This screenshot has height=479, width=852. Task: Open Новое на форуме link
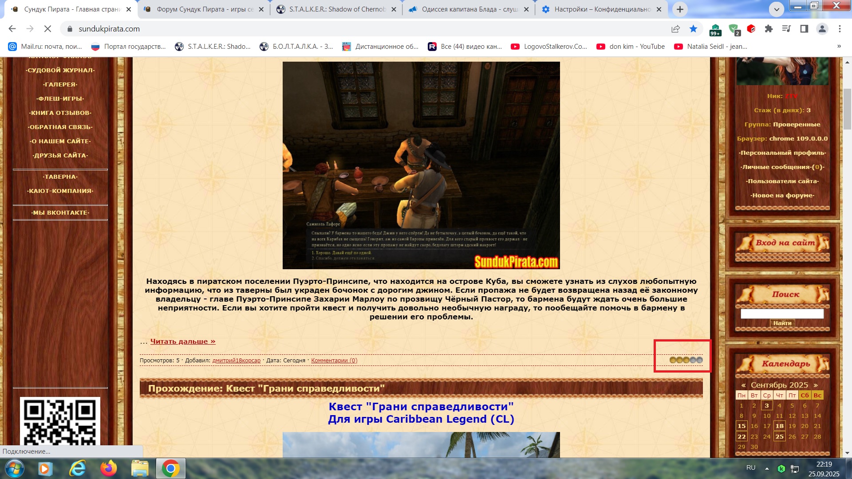click(x=782, y=195)
